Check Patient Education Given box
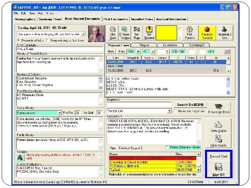Viewport: 251px width, 188px height. pyautogui.click(x=167, y=147)
